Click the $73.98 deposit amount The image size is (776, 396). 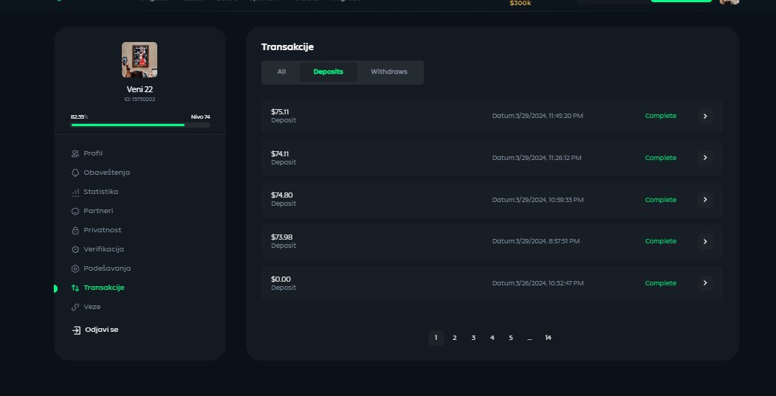coord(282,237)
